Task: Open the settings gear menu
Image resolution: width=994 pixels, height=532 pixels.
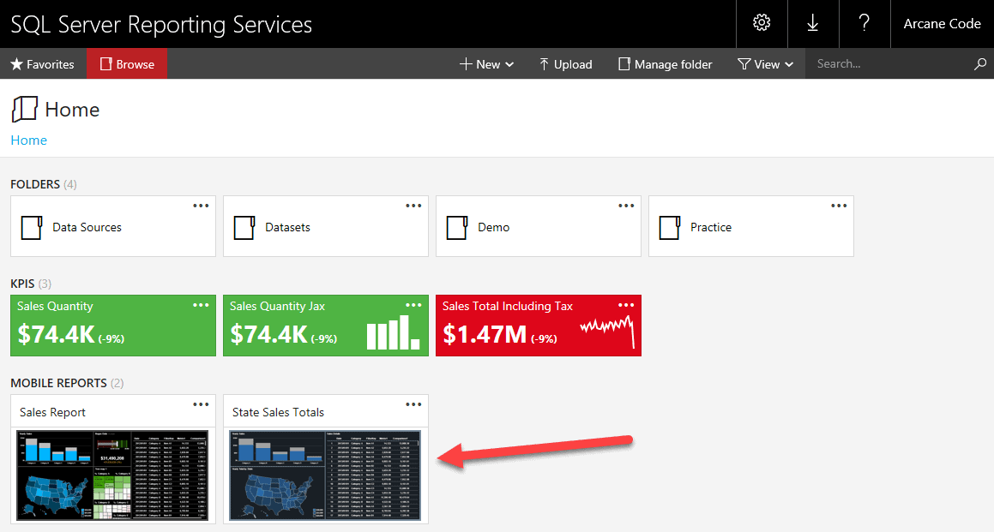Action: click(762, 23)
